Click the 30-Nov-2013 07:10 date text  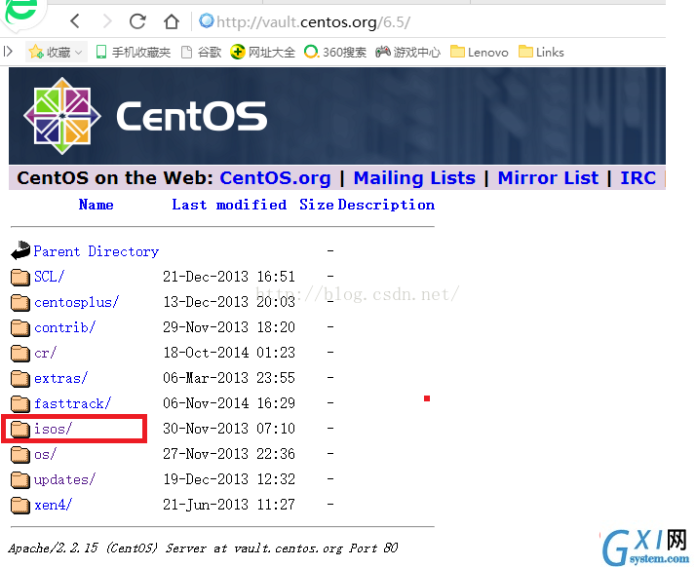[x=229, y=428]
